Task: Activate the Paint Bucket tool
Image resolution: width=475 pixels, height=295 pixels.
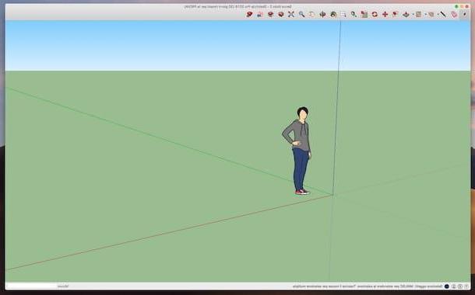Action: [x=333, y=14]
